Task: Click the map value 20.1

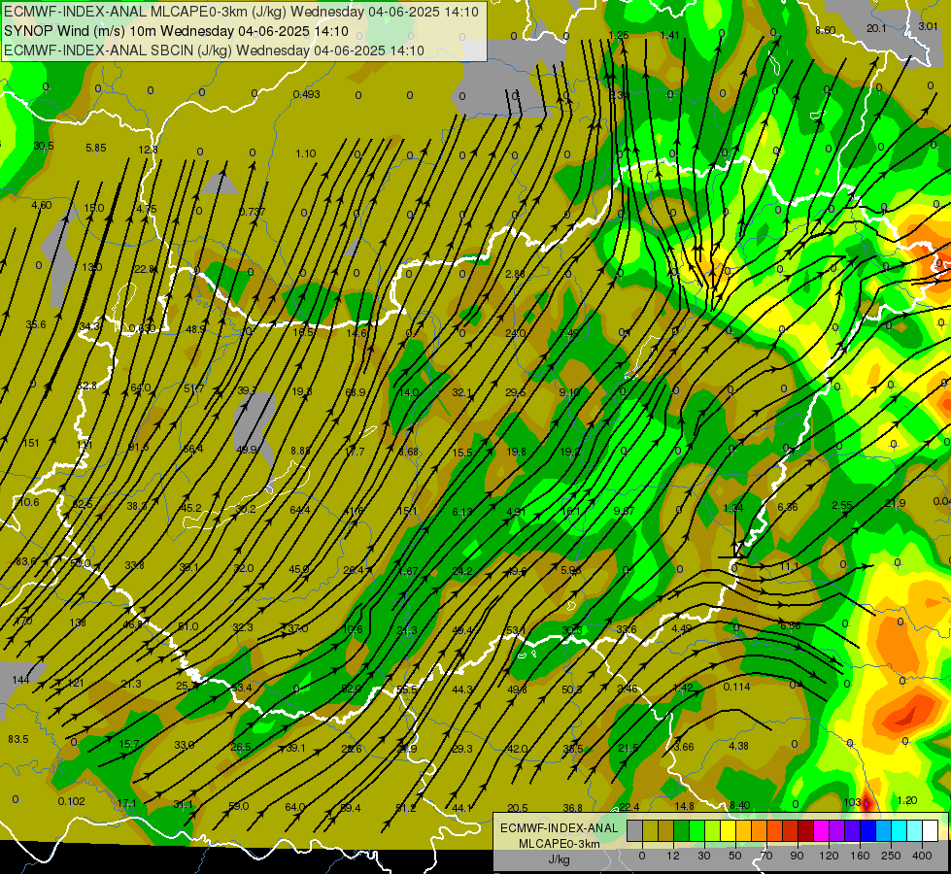Action: pyautogui.click(x=876, y=28)
